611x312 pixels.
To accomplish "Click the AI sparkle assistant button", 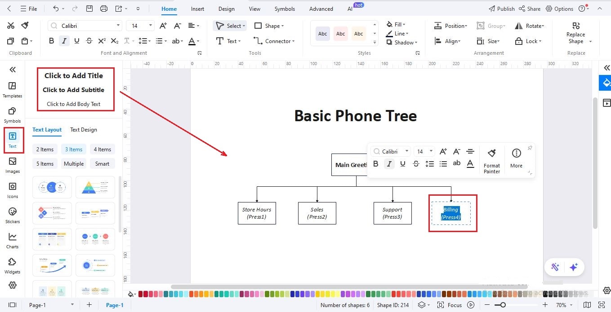I will (573, 267).
